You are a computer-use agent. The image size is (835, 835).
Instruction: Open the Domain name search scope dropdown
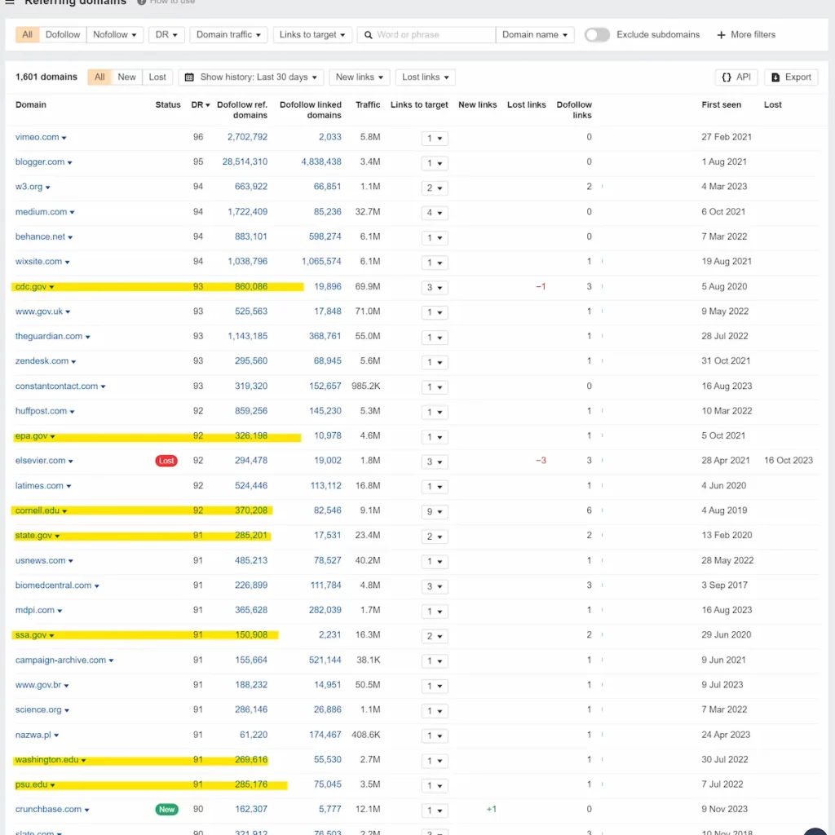pyautogui.click(x=535, y=34)
